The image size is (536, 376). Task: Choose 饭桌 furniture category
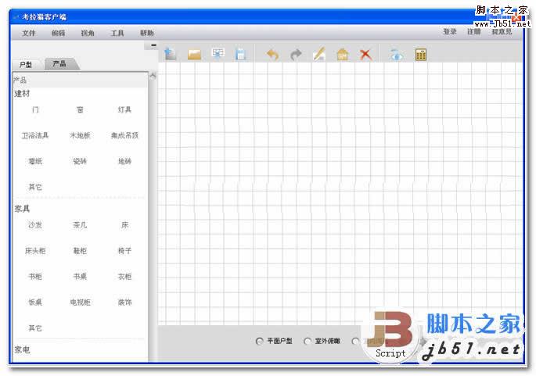click(x=35, y=303)
